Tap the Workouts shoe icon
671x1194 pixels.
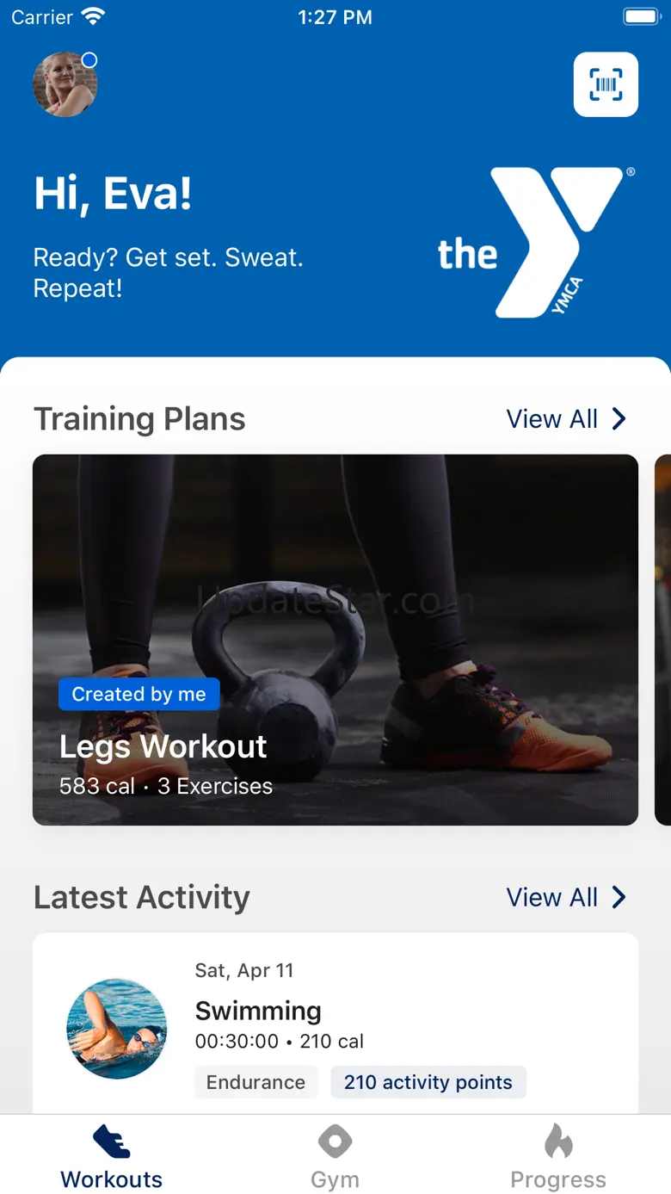tap(112, 1141)
